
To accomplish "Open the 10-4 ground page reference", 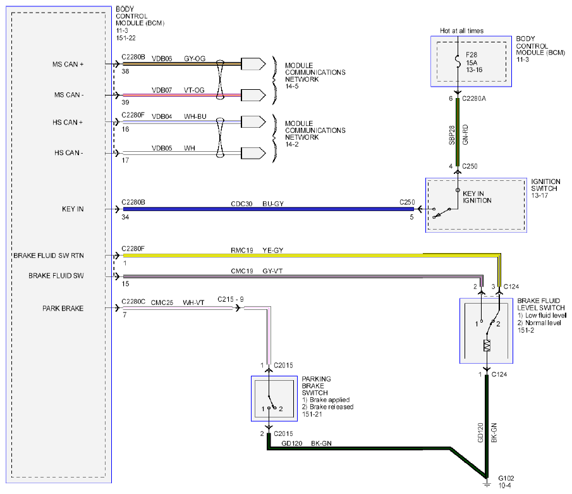I will (505, 486).
